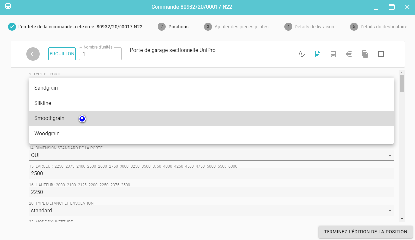
Task: Select the highlighted Smoothgrain option
Action: (x=50, y=118)
